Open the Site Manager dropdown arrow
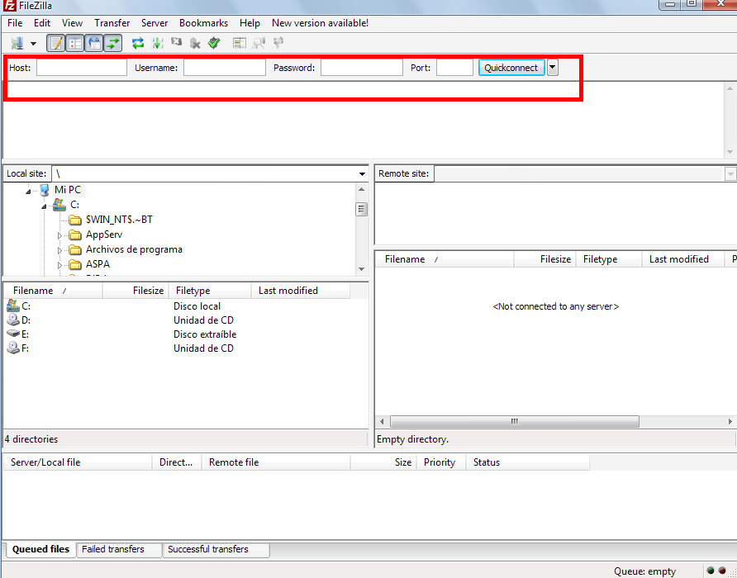Viewport: 737px width, 578px height. pos(33,44)
